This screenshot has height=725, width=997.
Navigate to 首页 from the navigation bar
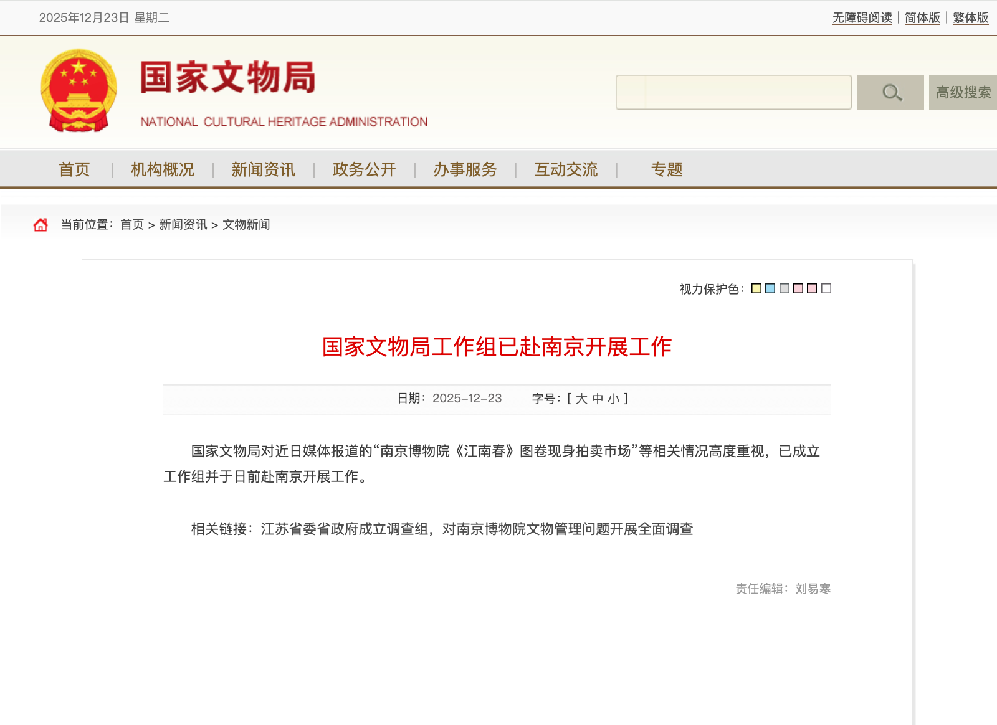pos(74,169)
